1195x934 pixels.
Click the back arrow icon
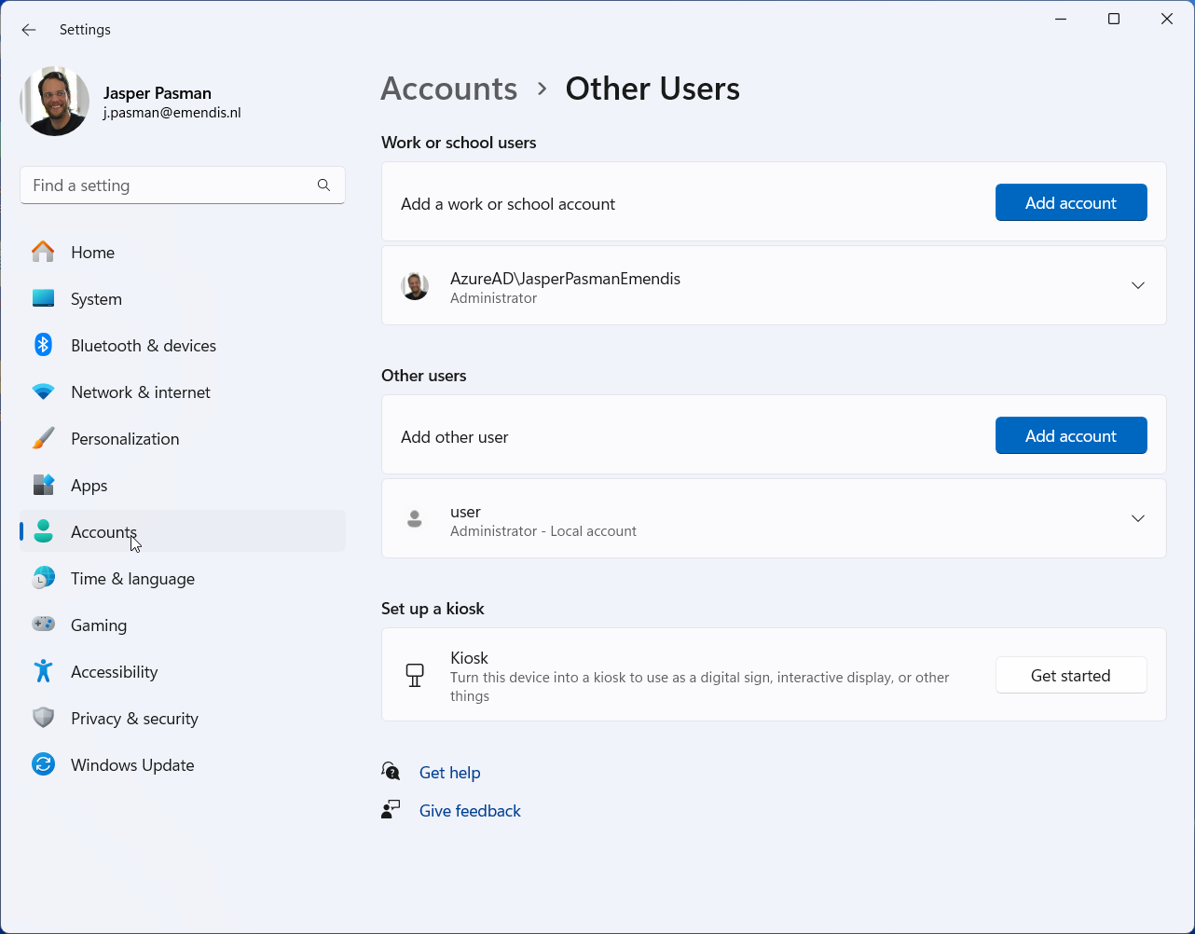(x=29, y=30)
